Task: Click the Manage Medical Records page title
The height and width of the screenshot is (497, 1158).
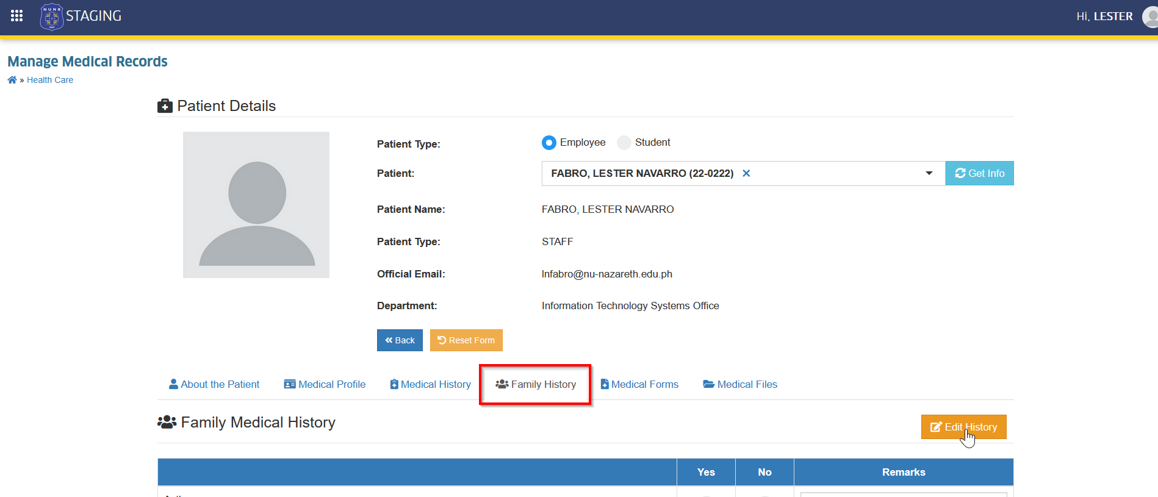Action: (x=87, y=62)
